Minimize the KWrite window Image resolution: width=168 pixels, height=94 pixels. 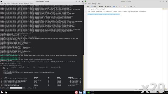(160, 1)
